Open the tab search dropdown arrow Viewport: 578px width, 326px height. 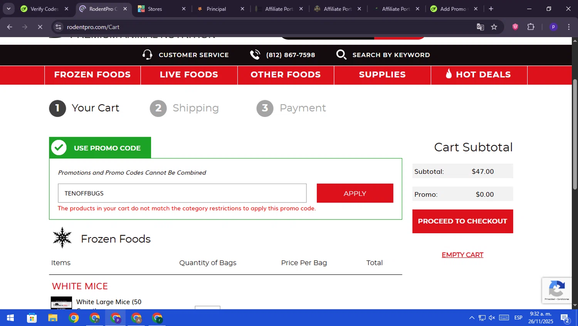tap(8, 8)
